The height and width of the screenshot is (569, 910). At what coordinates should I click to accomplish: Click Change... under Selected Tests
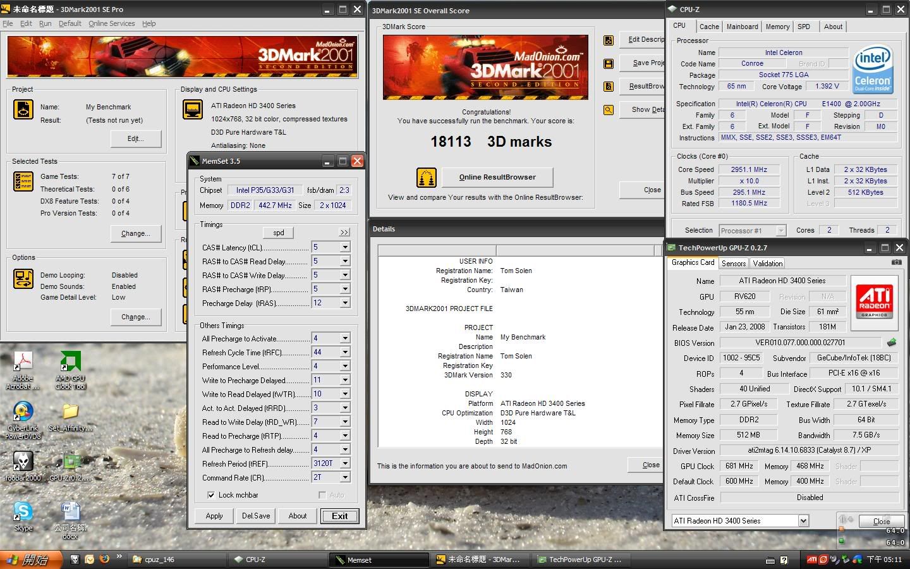pyautogui.click(x=136, y=233)
